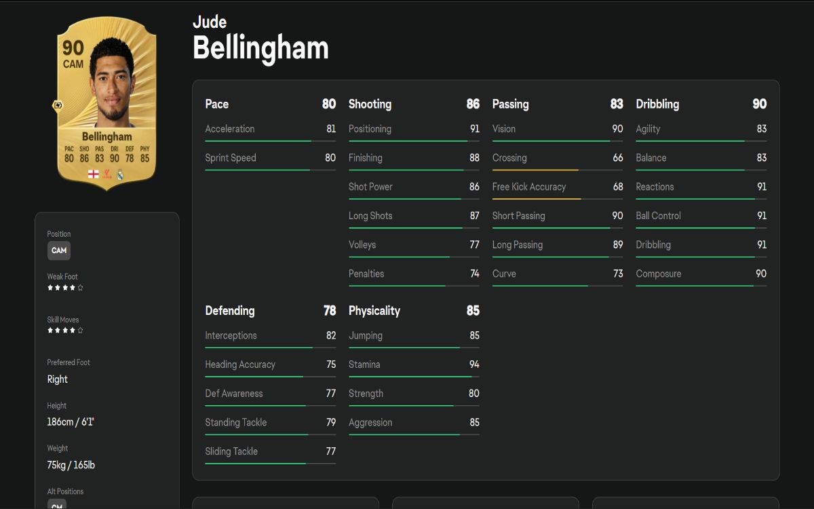Click the Stamina stat bar

(x=414, y=377)
